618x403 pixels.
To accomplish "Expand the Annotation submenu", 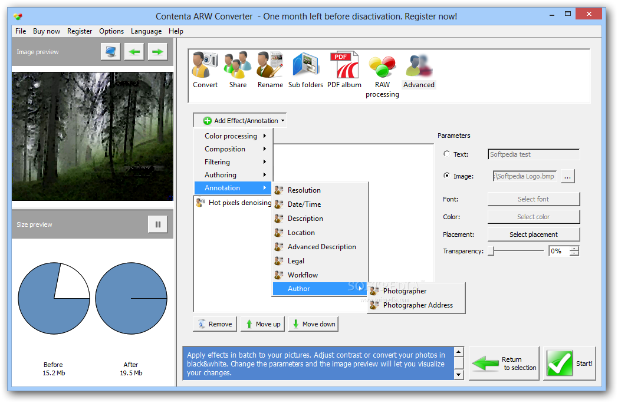I will pos(234,188).
